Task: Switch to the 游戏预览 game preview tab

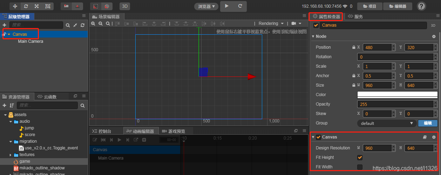Action: (x=174, y=131)
